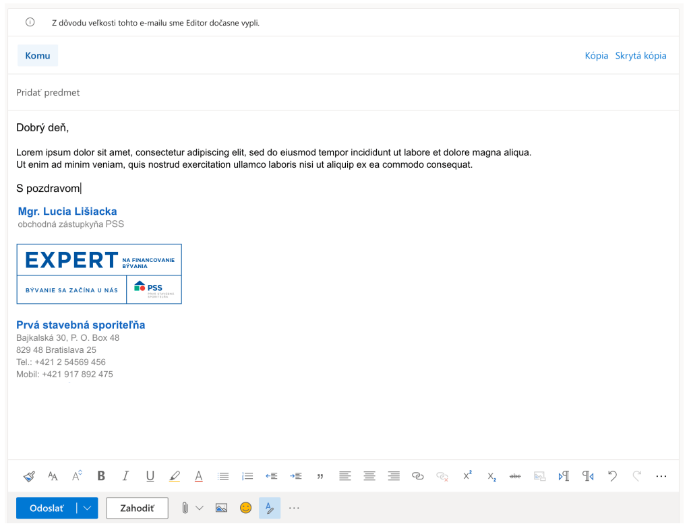The width and height of the screenshot is (689, 530).
Task: Open the Format Painter
Action: (29, 475)
